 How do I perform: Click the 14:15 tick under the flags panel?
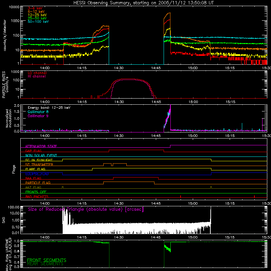tap(82, 204)
